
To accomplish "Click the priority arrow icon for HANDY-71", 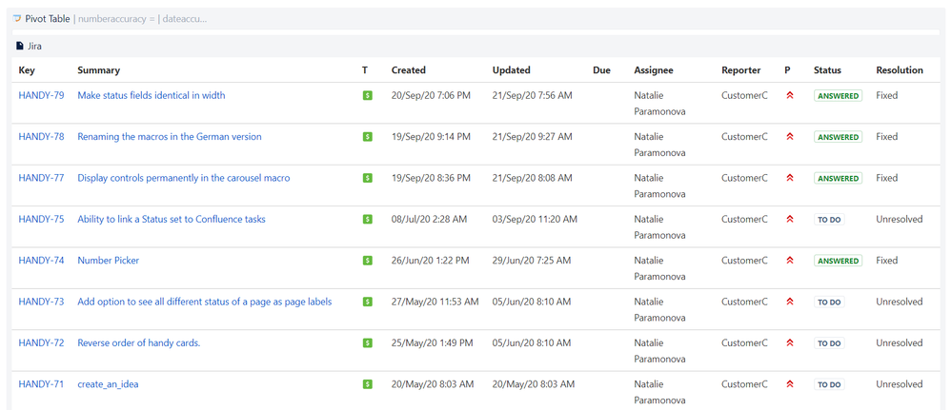I will (789, 384).
